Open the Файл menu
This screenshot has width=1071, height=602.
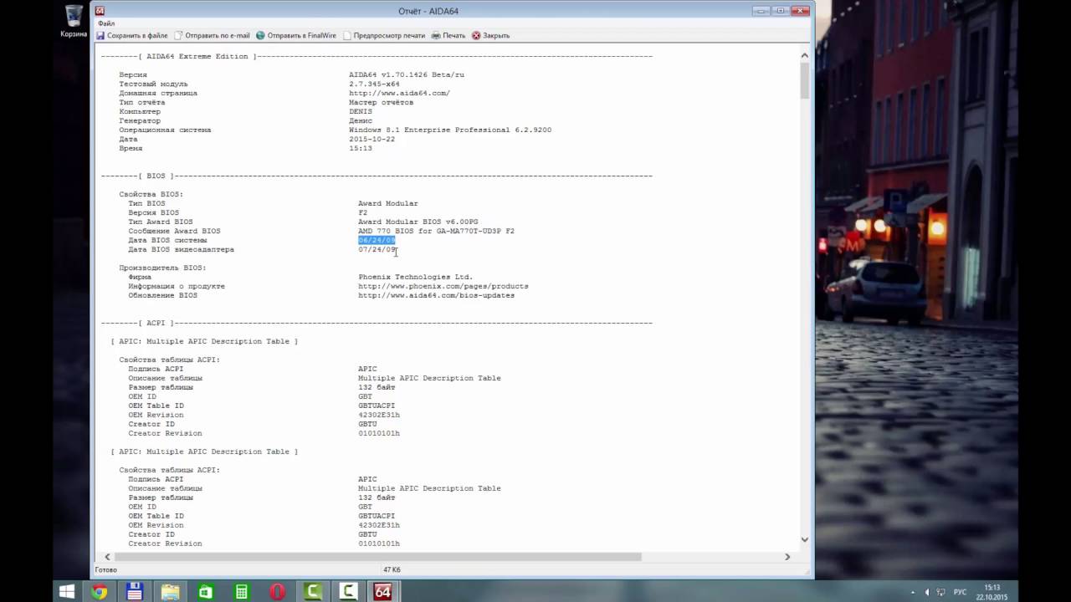[106, 23]
